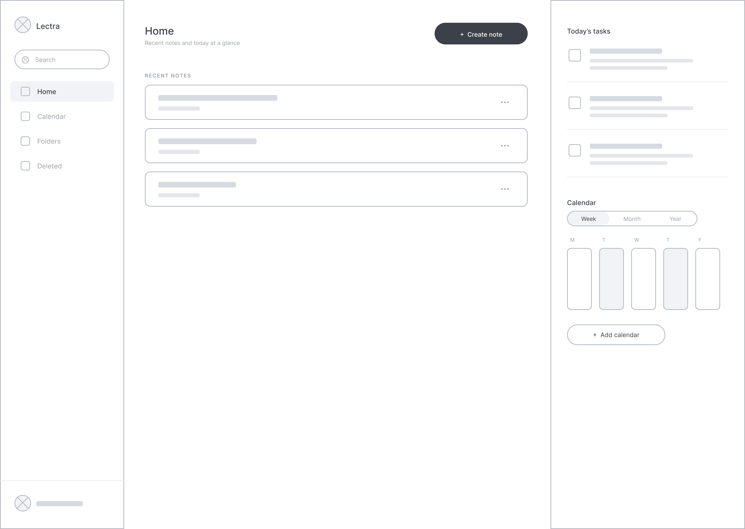Switch calendar to Month view
The height and width of the screenshot is (529, 745).
632,219
